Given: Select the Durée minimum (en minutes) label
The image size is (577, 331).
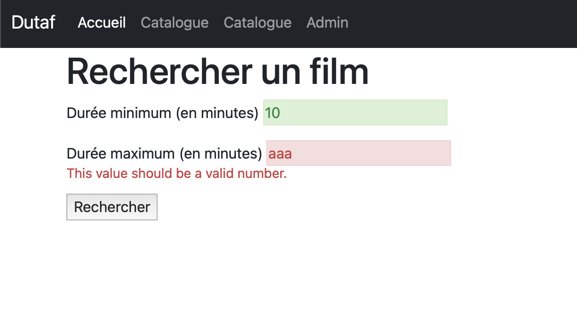Looking at the screenshot, I should coord(163,112).
